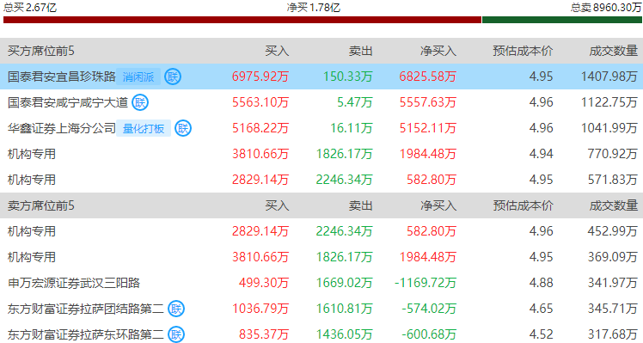
Task: Open the 量化打板 tag label
Action: click(144, 128)
